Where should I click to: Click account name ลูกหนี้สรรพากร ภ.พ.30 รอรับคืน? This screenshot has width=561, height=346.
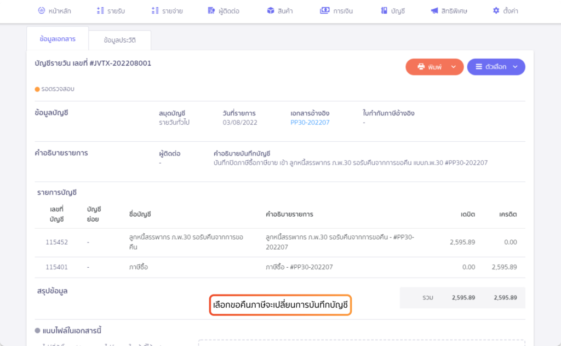[186, 242]
